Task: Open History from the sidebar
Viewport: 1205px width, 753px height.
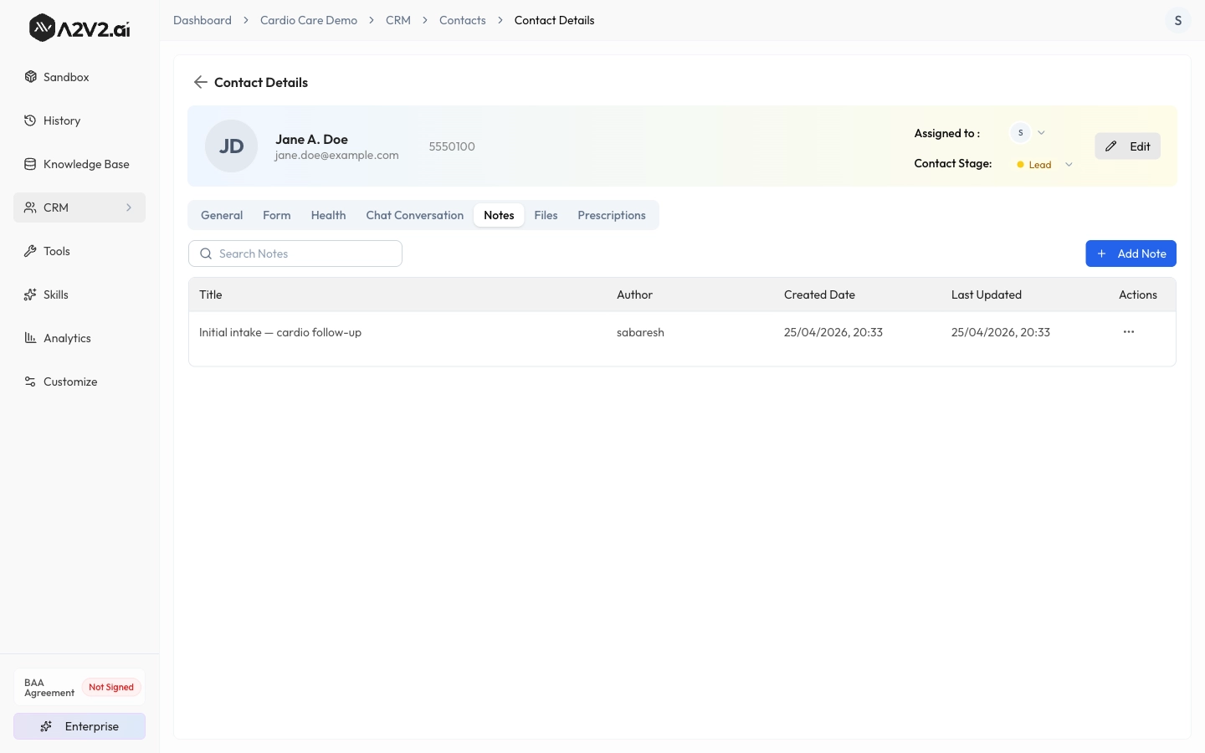Action: (x=62, y=120)
